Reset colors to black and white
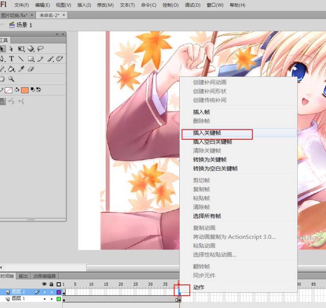326x308 pixels. click(x=33, y=89)
